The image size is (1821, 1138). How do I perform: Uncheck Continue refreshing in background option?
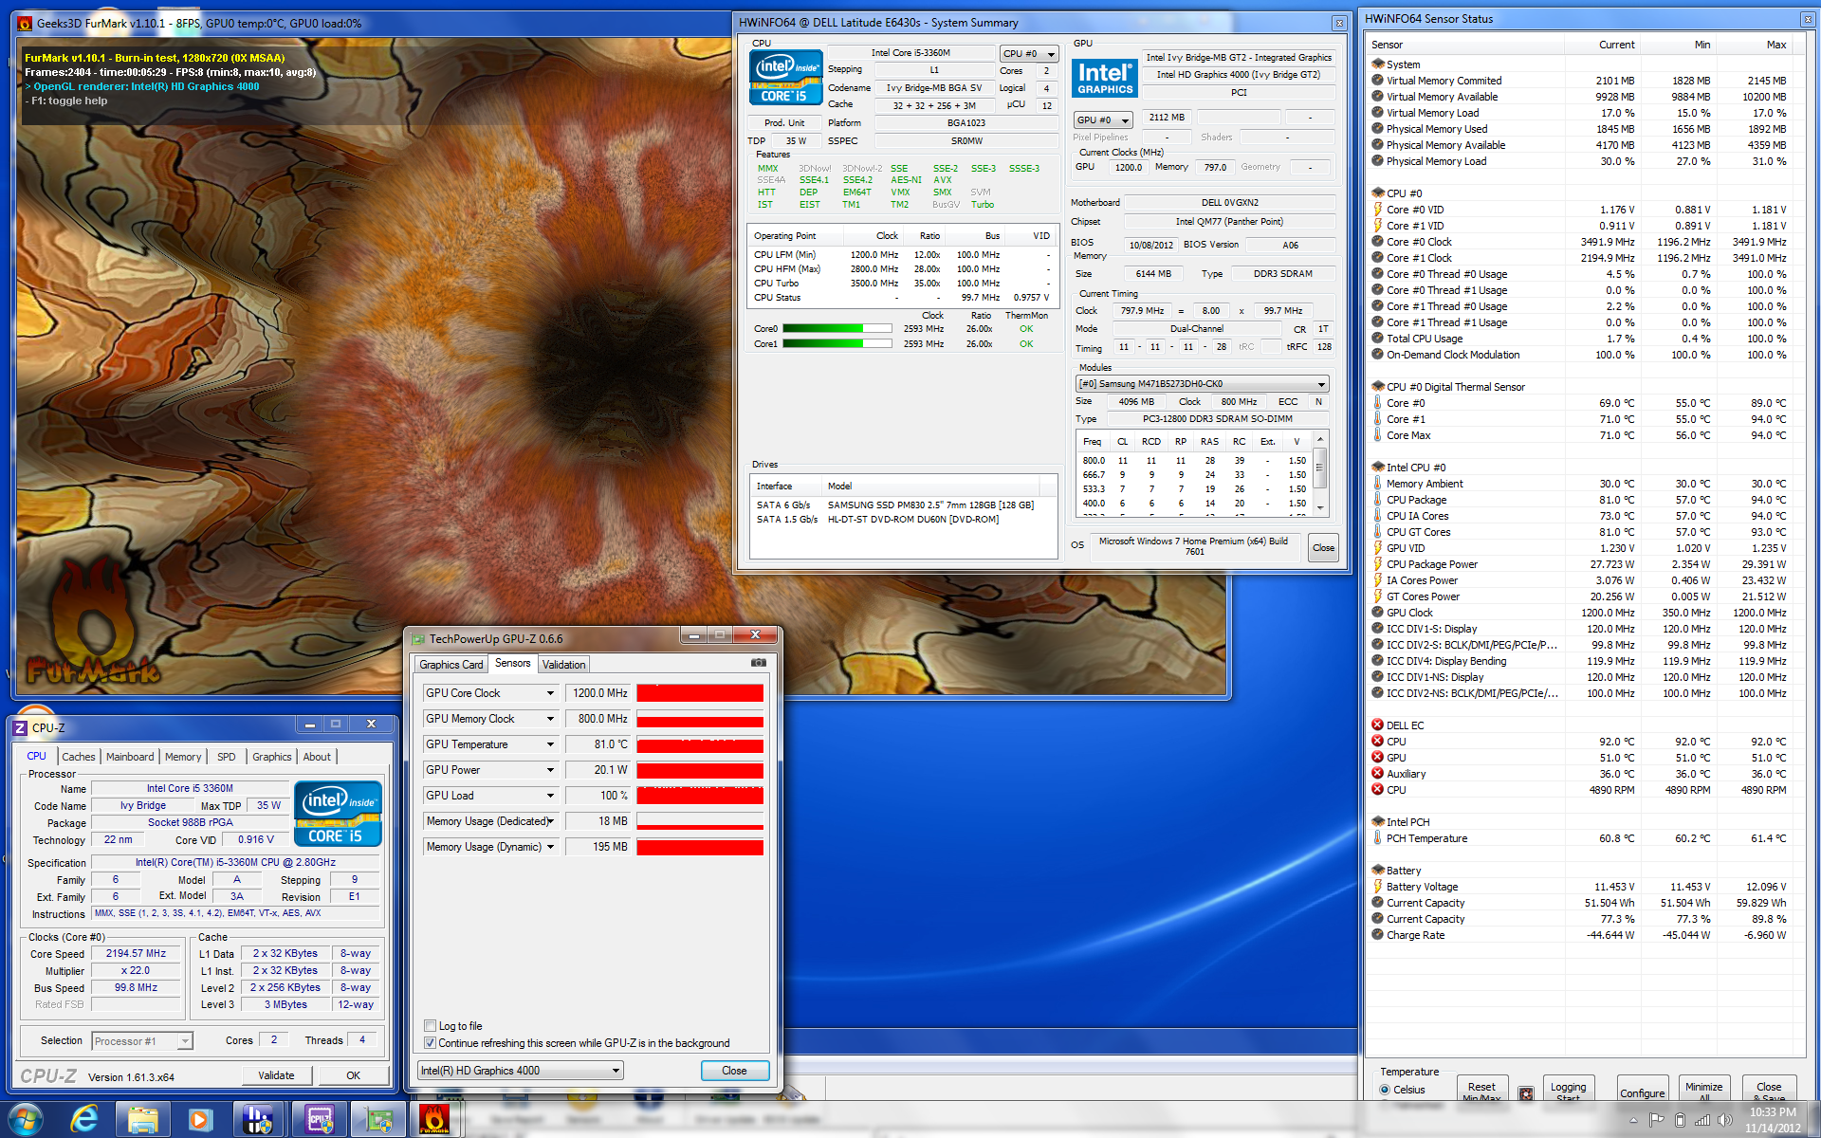(431, 1043)
